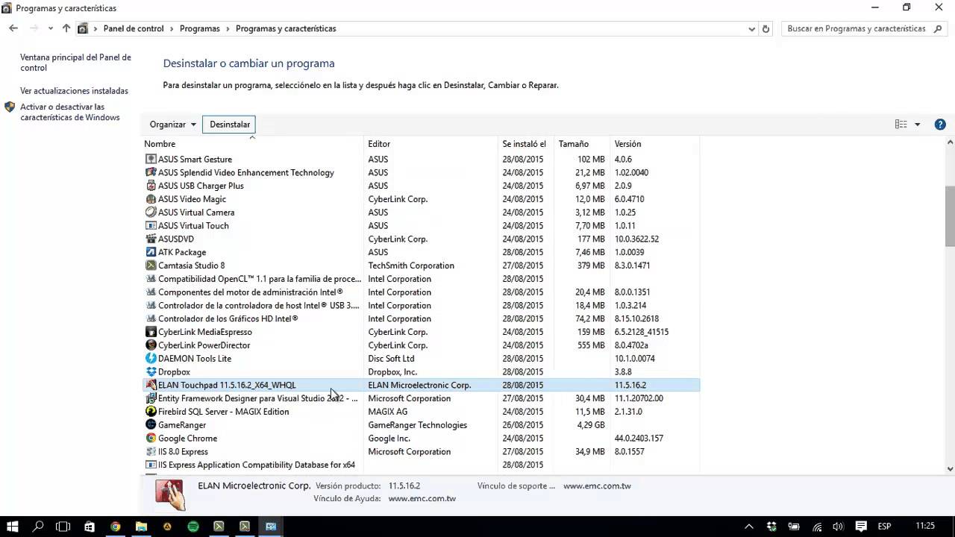Click the help link www.emc.com.tw
Screen dimensions: 955x537
coord(422,499)
